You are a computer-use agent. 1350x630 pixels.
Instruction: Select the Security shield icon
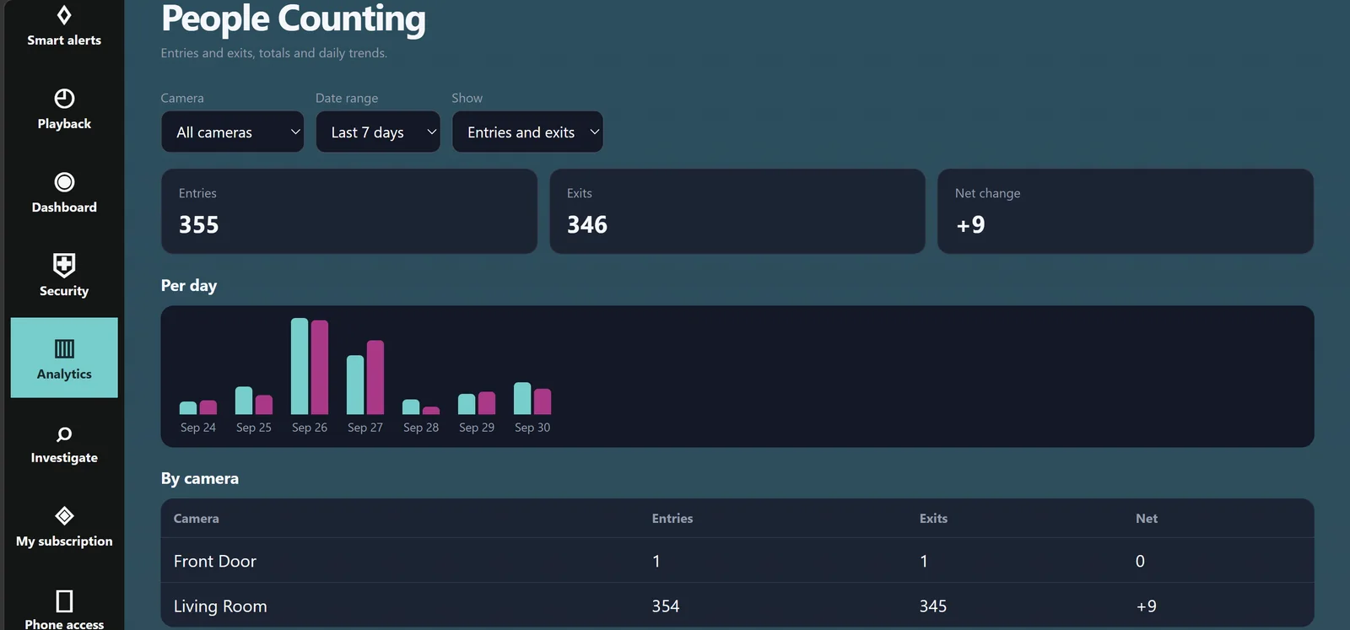64,265
